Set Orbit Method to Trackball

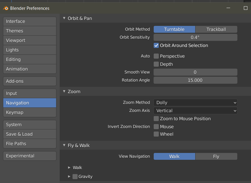pos(216,29)
